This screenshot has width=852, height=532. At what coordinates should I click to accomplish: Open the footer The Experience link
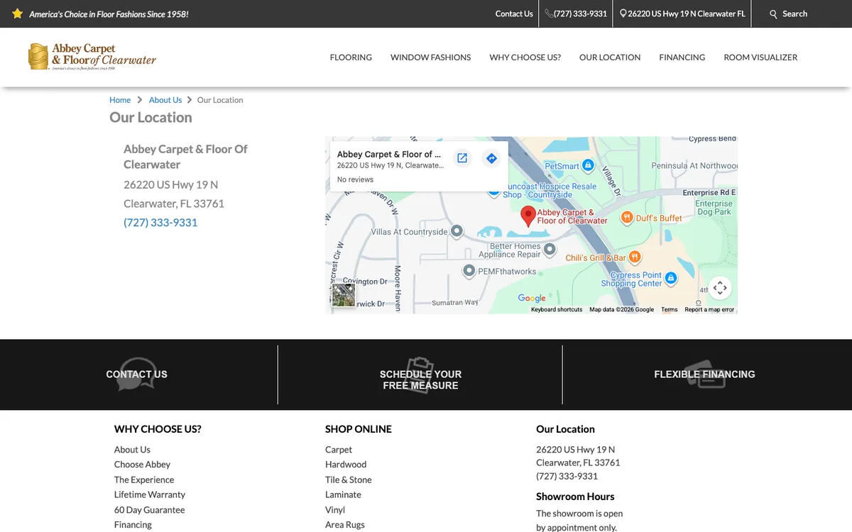tap(144, 480)
